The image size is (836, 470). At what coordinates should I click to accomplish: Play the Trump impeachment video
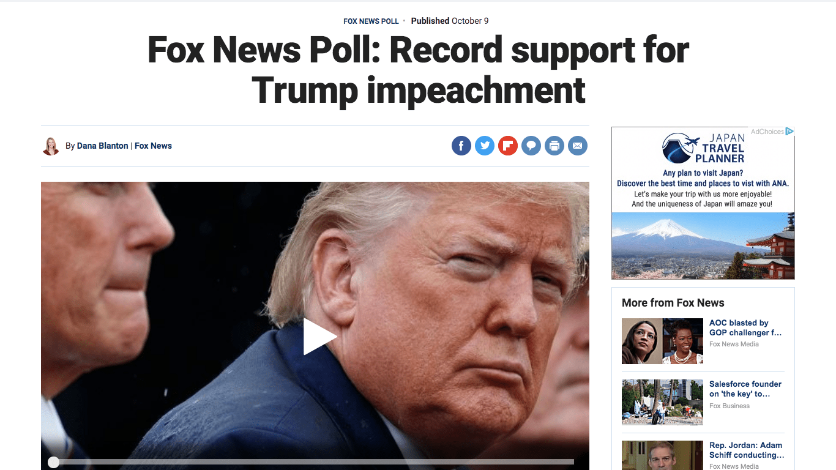[x=319, y=337]
